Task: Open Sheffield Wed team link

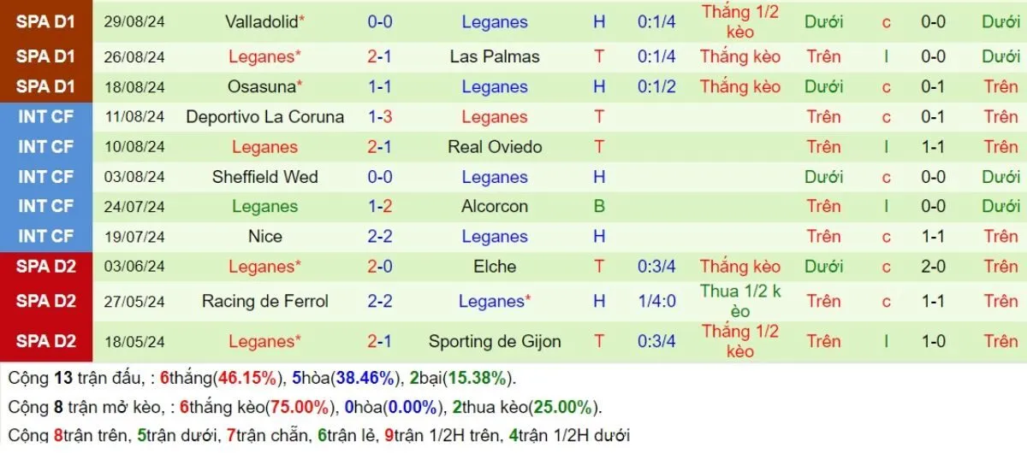Action: coord(264,177)
